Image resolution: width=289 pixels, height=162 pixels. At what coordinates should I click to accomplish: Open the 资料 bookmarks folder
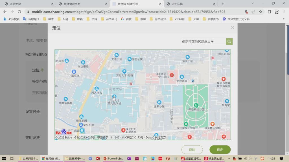[x=92, y=19]
